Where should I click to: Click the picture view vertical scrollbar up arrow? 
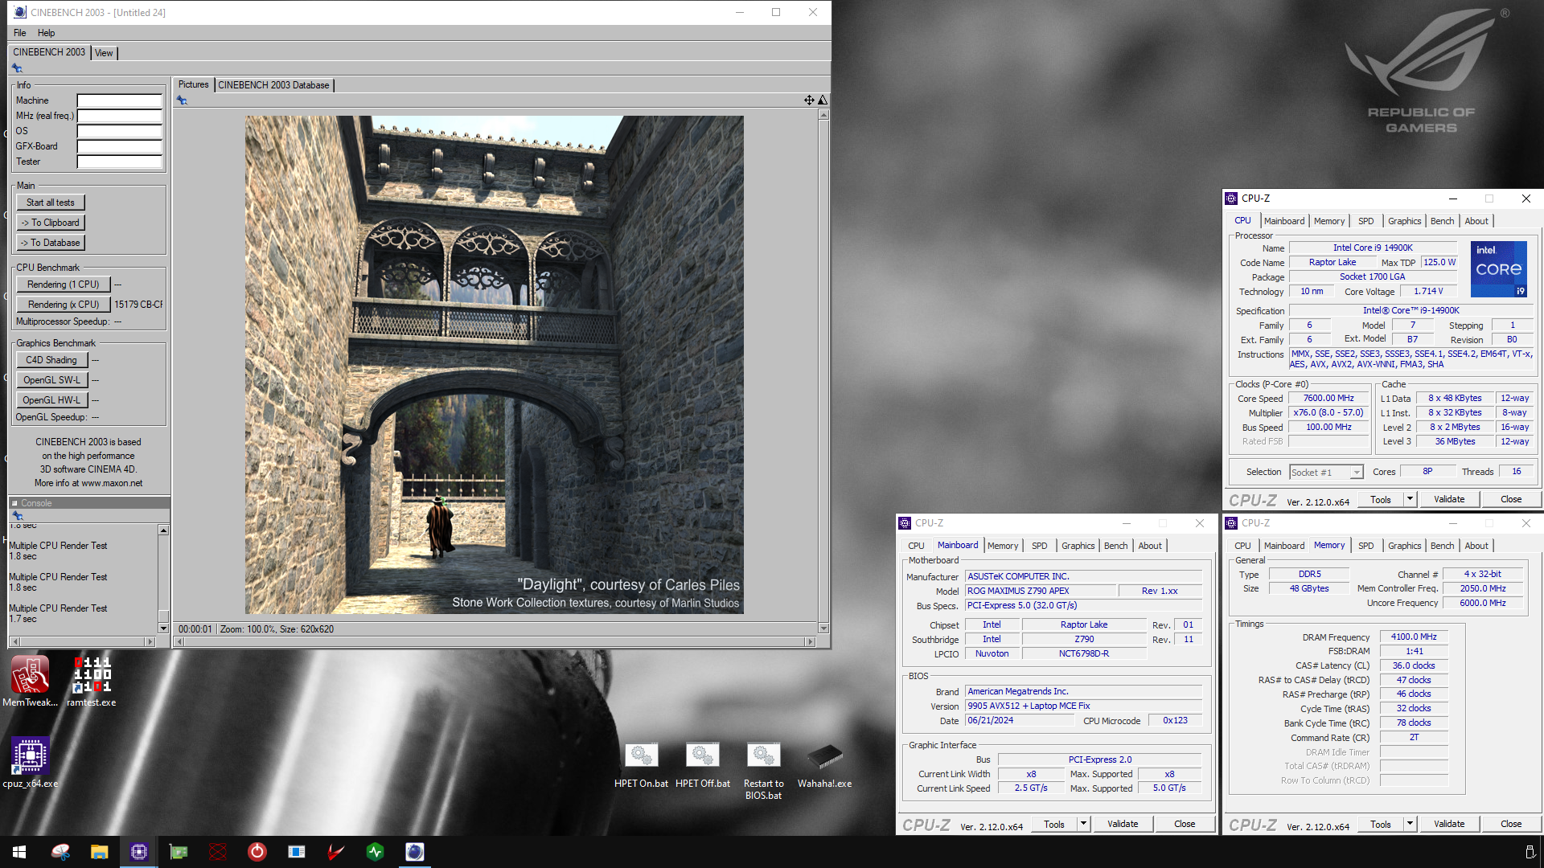[x=823, y=116]
